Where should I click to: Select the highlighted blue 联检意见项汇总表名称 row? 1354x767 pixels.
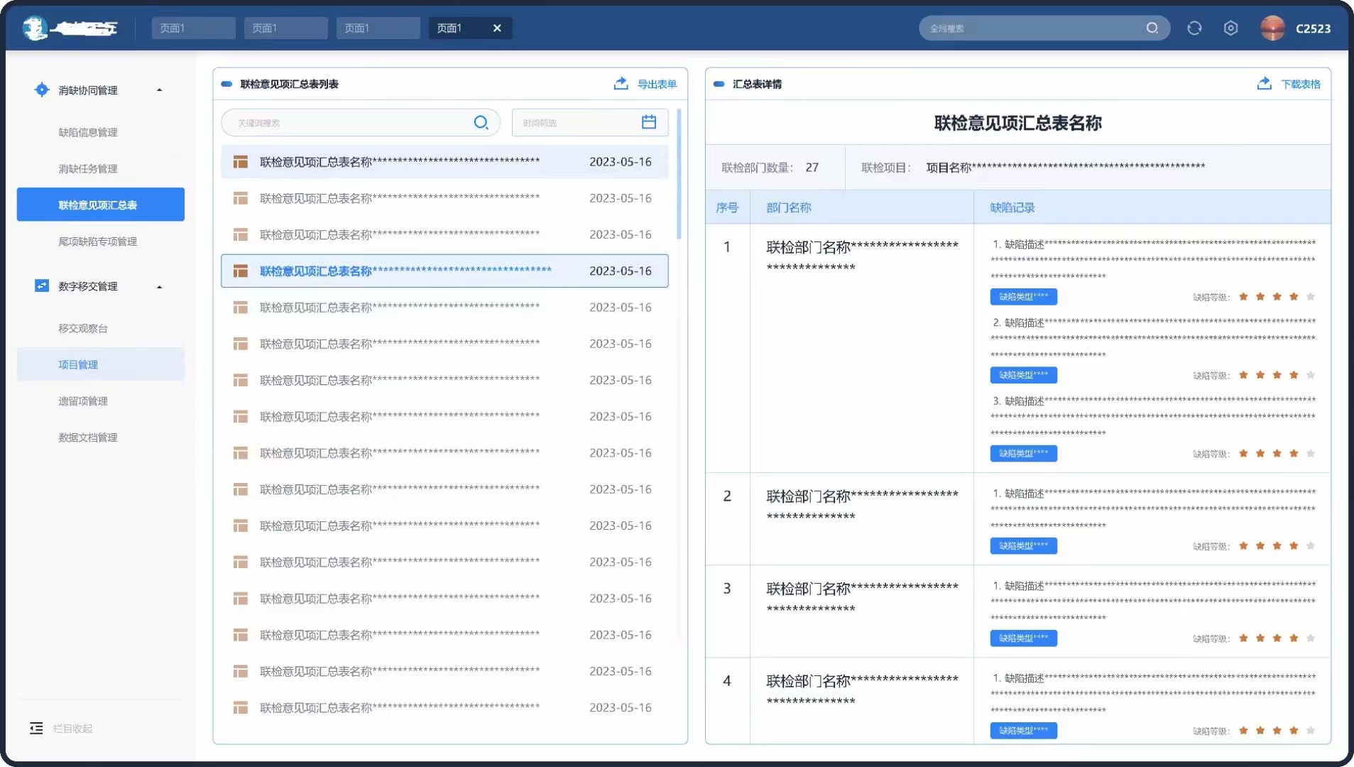pos(444,271)
